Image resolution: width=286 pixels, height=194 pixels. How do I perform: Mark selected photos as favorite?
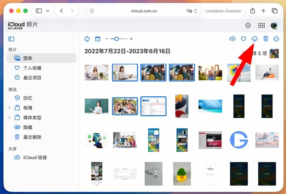pyautogui.click(x=244, y=39)
